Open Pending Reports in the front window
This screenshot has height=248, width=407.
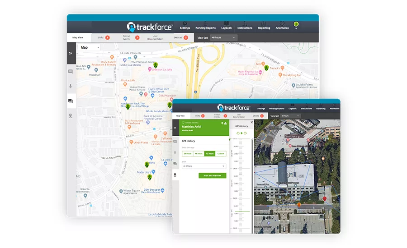click(277, 107)
